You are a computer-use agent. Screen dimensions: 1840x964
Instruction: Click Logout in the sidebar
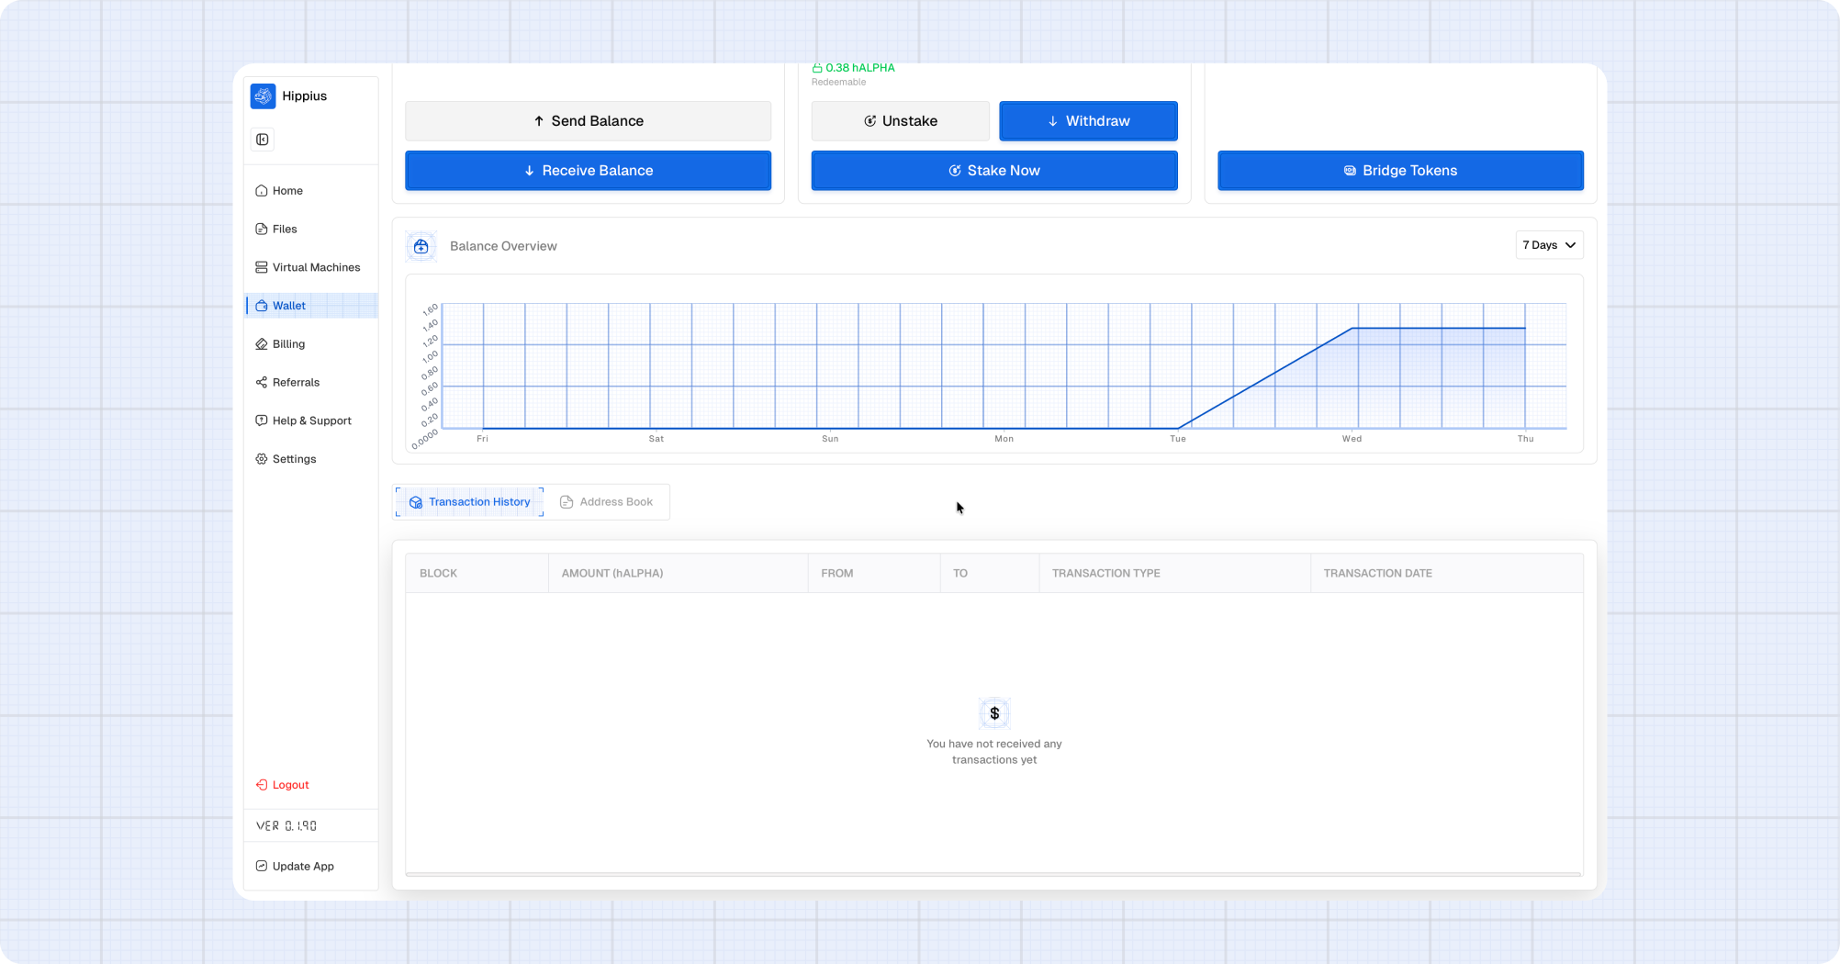point(282,784)
